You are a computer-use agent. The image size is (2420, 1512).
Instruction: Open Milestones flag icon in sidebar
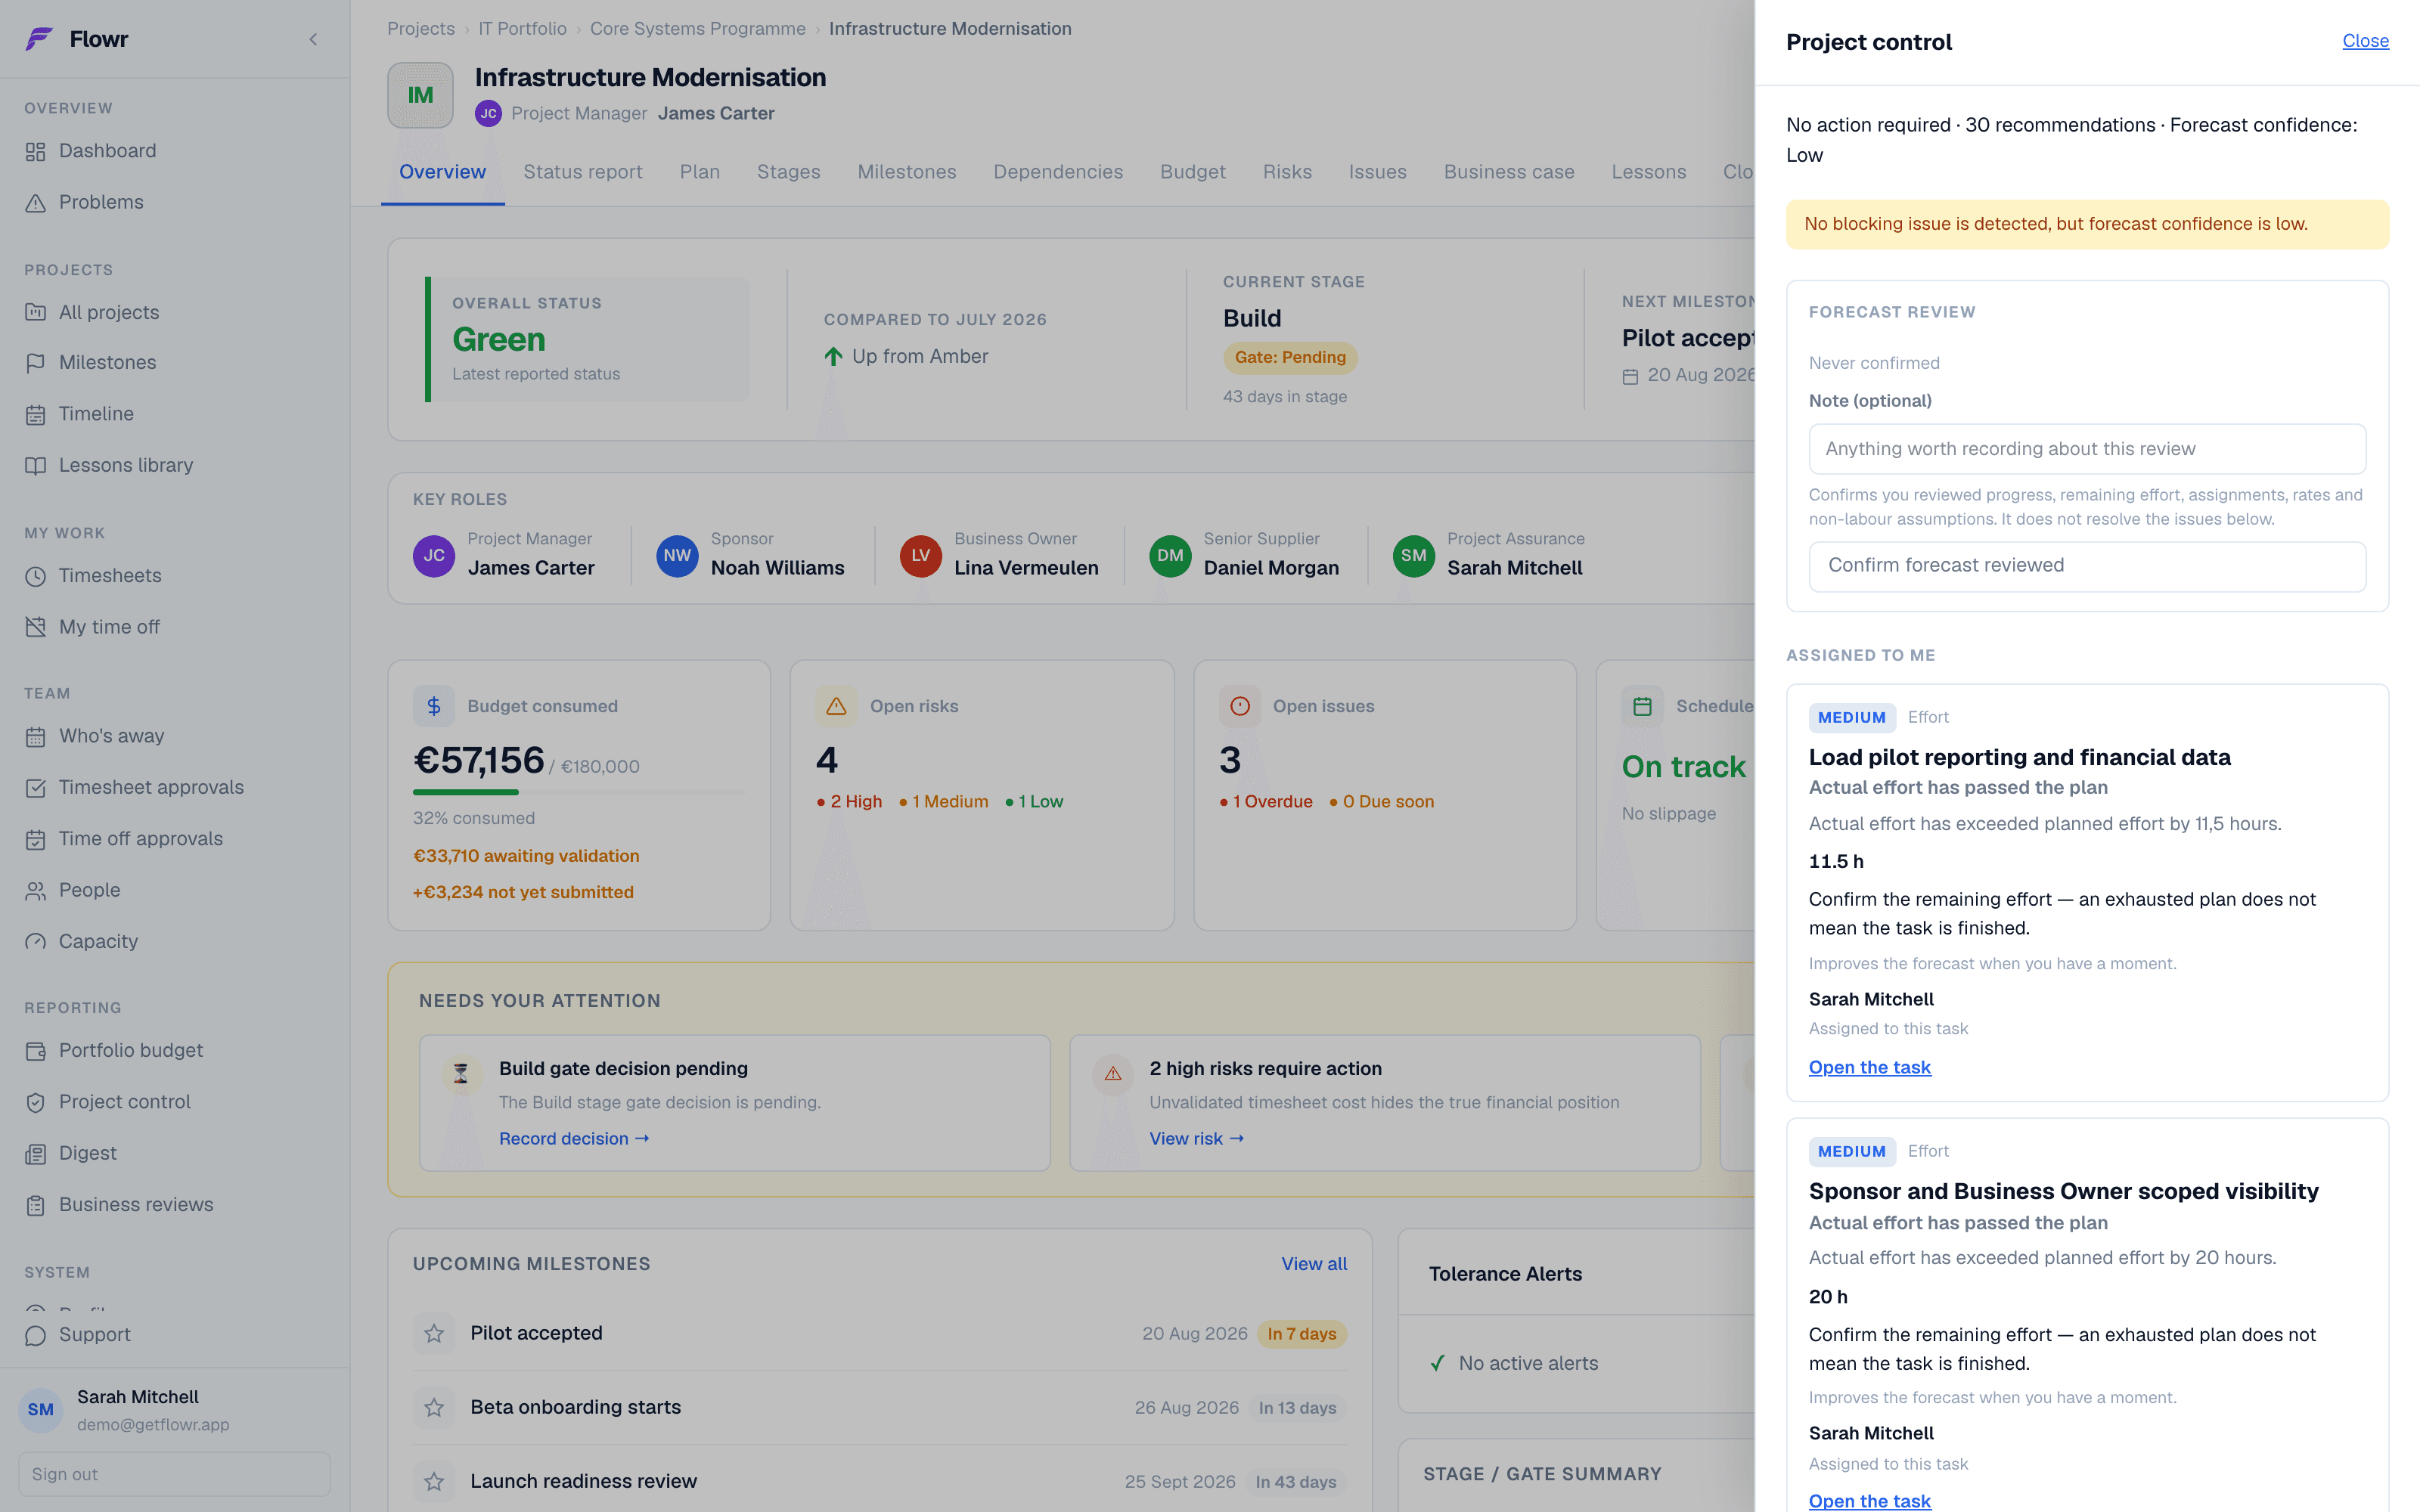[x=36, y=363]
